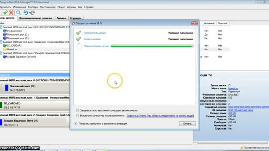Screen dimensions: 269x151
Task: Click the Redo arrow icon in toolbar
Action: [33, 13]
